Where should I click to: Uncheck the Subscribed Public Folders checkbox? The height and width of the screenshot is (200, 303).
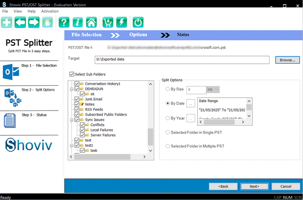point(77,114)
